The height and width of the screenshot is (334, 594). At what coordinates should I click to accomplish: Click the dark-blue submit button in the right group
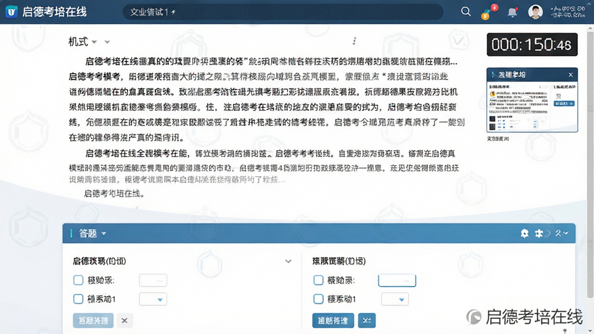click(333, 320)
